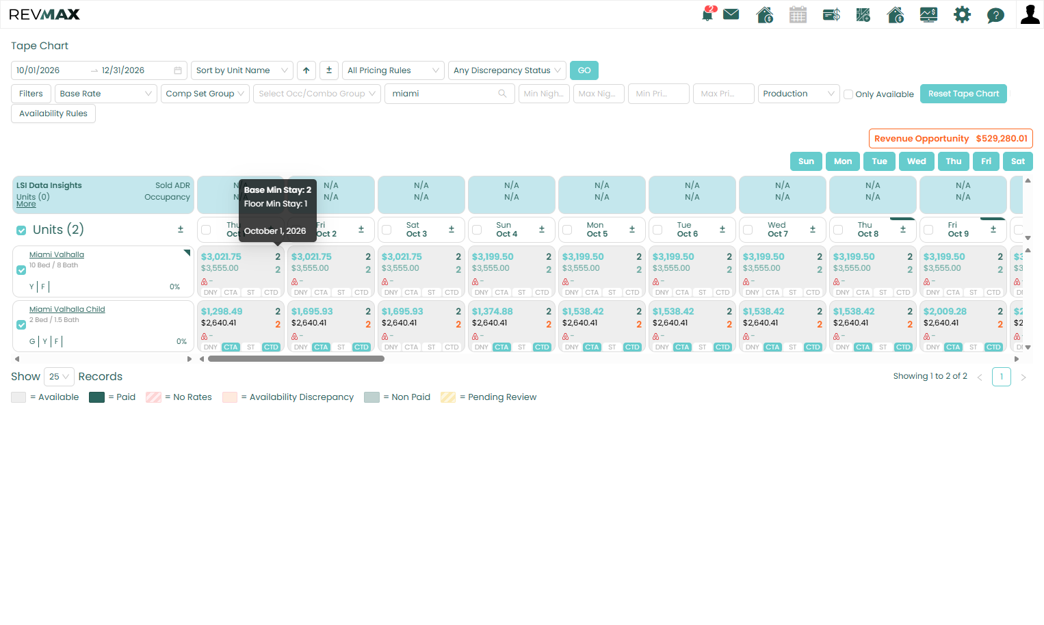Open the user profile icon
1044x625 pixels.
point(1030,14)
